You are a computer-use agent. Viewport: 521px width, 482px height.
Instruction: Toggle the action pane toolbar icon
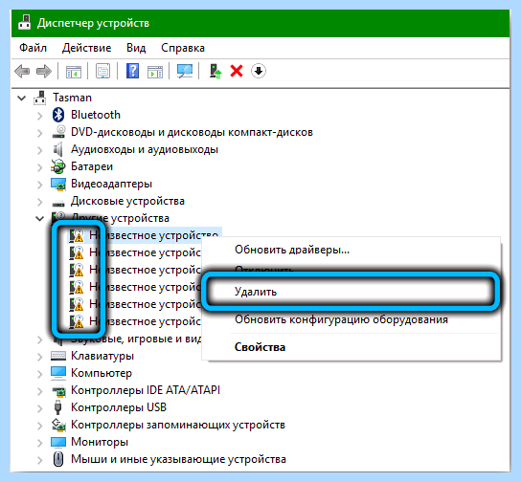(155, 71)
